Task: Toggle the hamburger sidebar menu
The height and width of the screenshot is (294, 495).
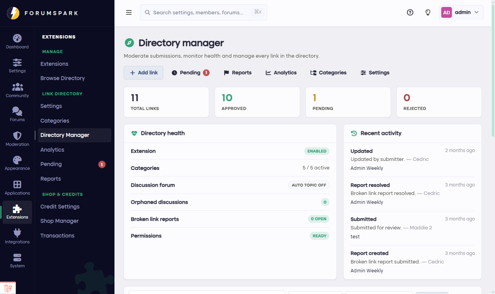Action: pos(129,12)
